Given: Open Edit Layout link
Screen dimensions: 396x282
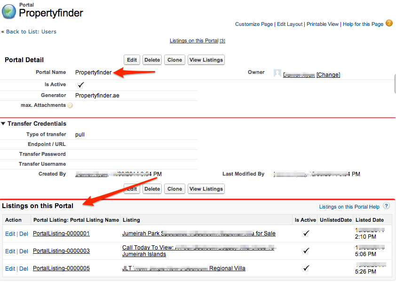Looking at the screenshot, I should coord(290,24).
